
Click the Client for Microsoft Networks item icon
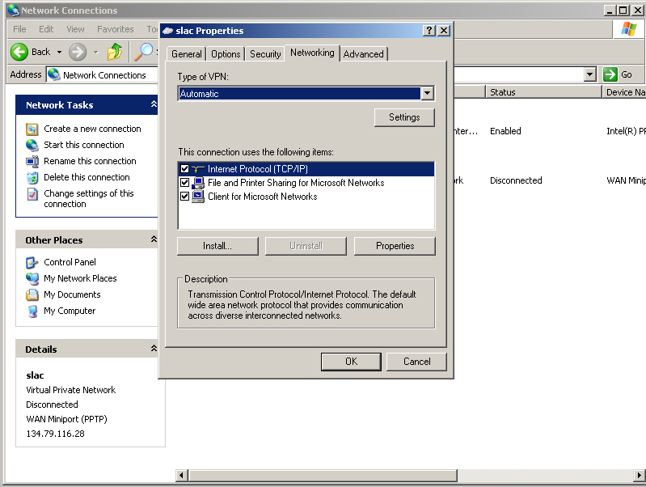[198, 197]
